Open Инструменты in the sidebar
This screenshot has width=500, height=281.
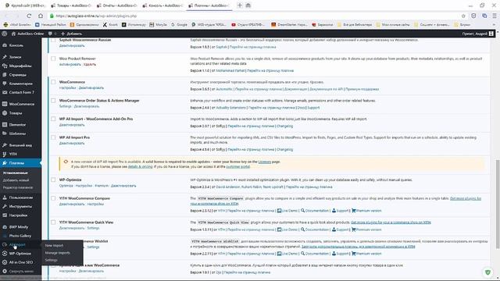(x=20, y=206)
